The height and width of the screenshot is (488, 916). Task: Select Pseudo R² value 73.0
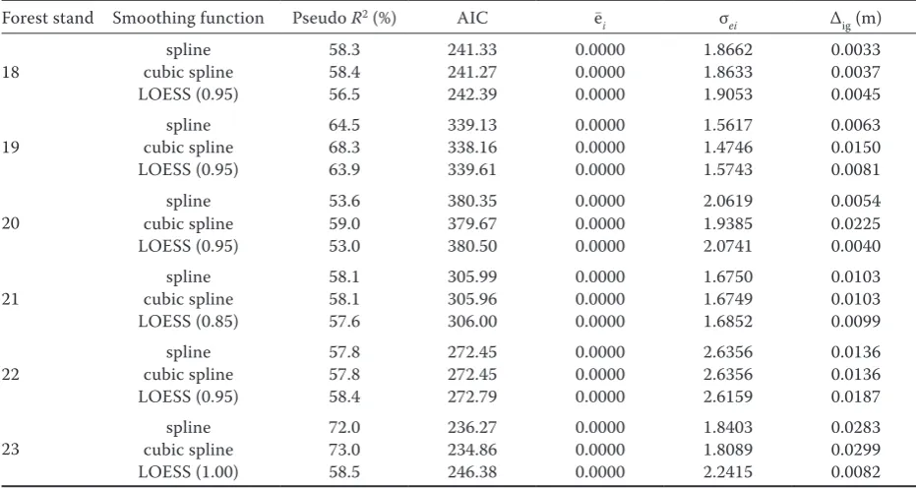[344, 450]
